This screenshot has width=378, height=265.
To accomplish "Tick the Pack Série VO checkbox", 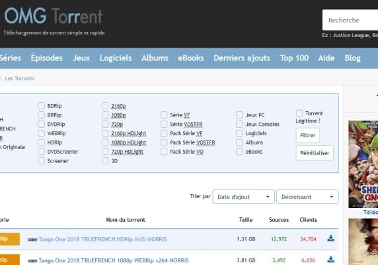I will point(164,152).
